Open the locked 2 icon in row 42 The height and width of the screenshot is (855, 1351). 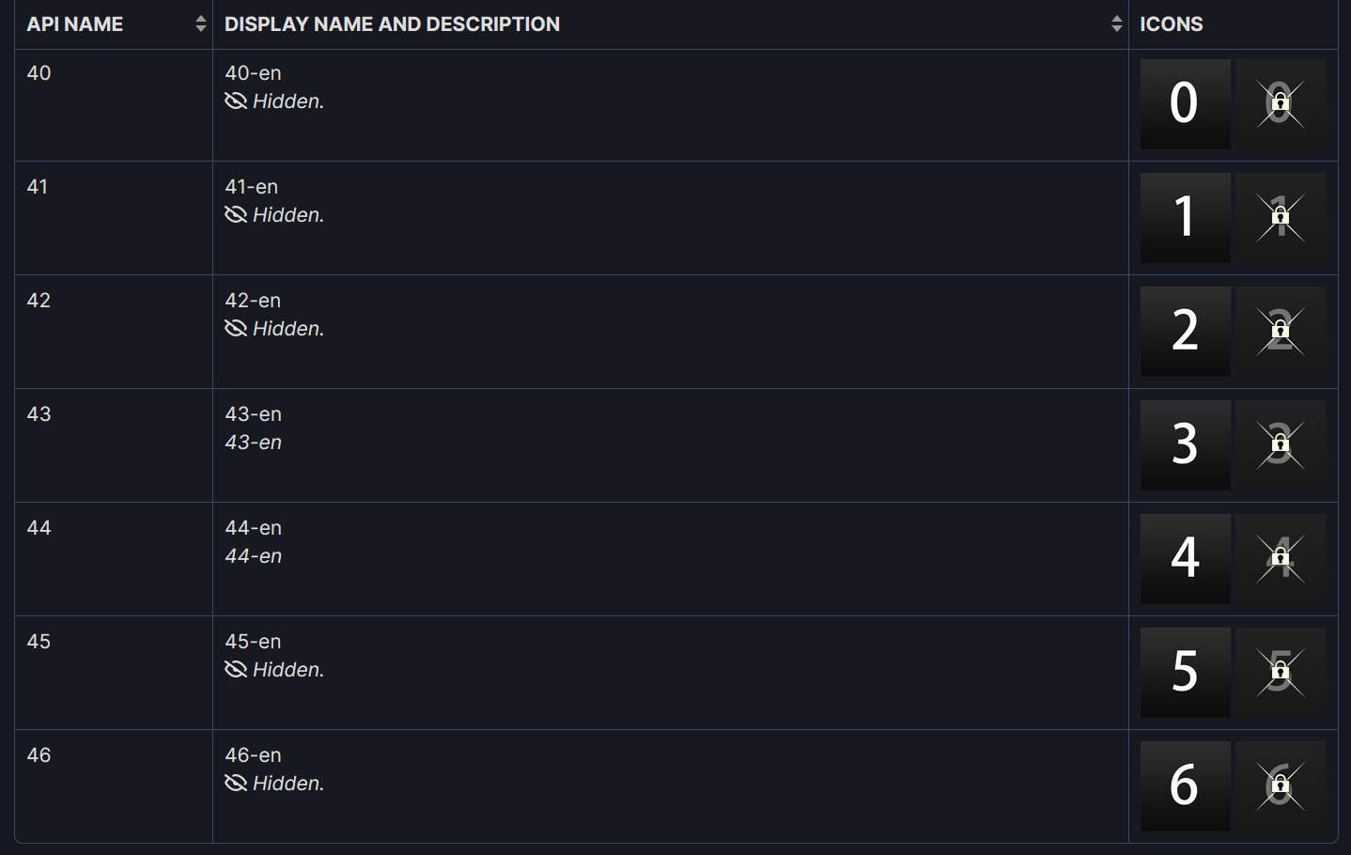click(x=1281, y=332)
